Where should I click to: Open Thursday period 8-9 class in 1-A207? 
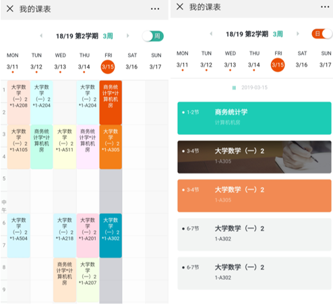tap(88, 280)
